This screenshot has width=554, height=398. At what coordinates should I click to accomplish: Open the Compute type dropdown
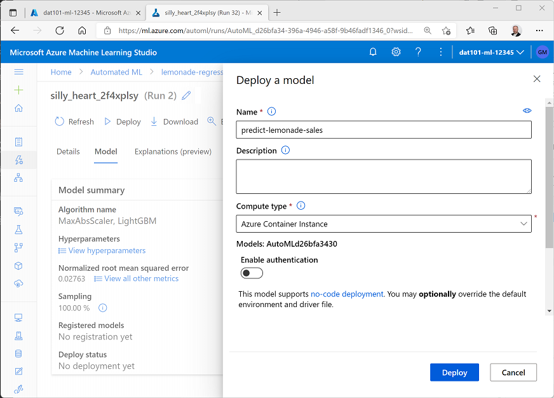point(384,224)
